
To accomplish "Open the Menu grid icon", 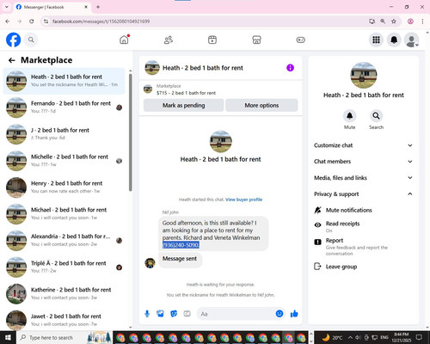I will (x=376, y=40).
